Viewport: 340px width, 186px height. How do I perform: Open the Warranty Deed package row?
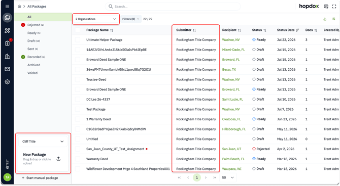[x=97, y=159]
